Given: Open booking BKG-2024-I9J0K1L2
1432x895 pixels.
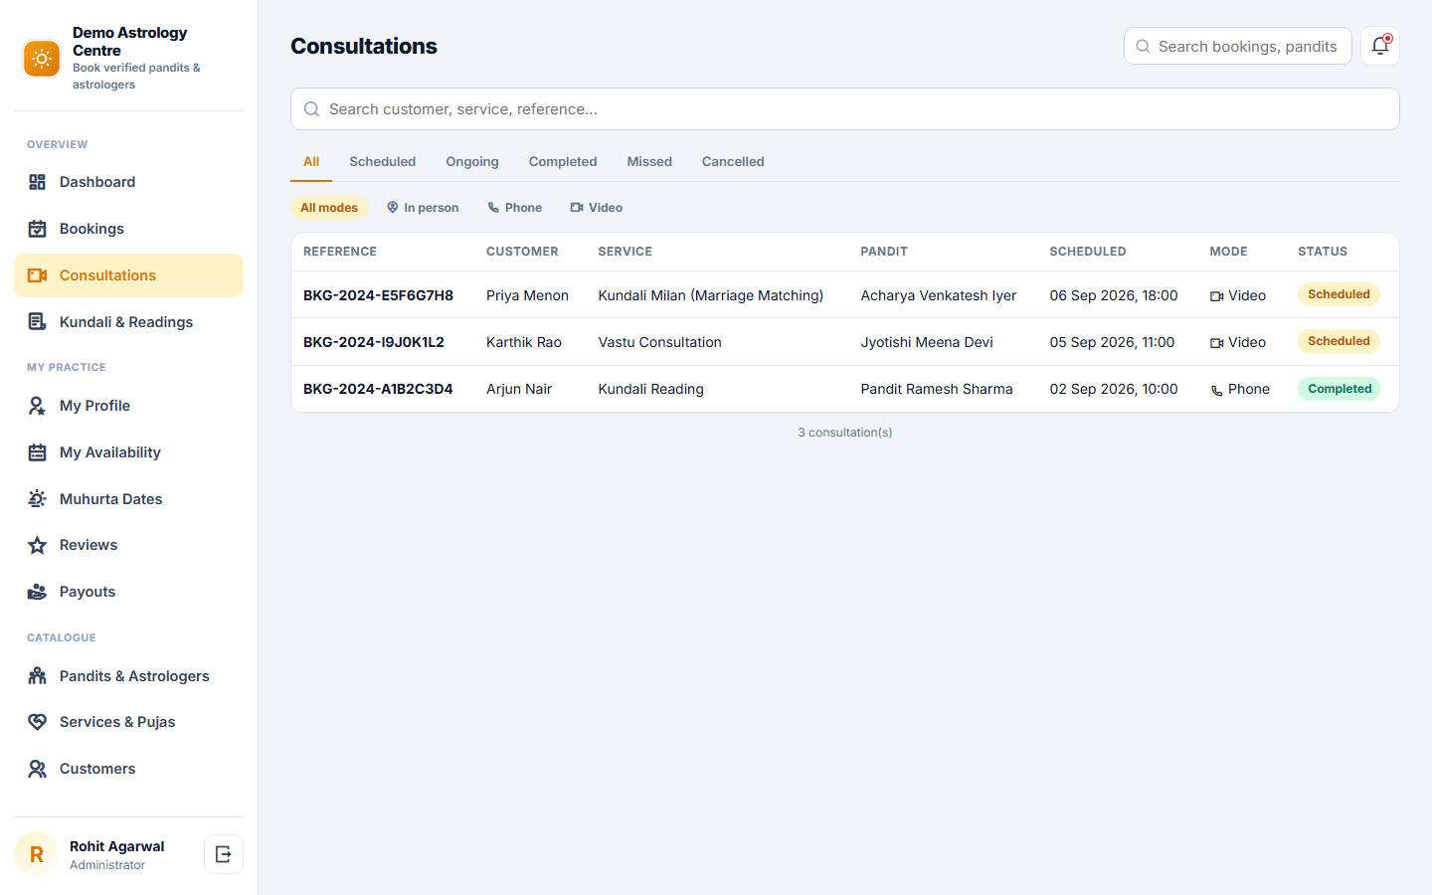Looking at the screenshot, I should 374,342.
